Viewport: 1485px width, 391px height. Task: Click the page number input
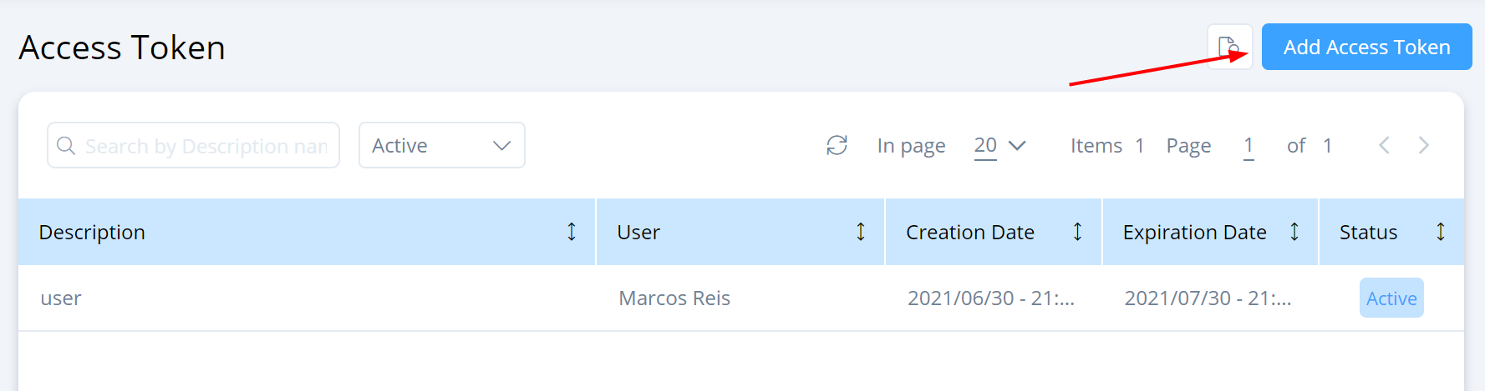[1249, 146]
